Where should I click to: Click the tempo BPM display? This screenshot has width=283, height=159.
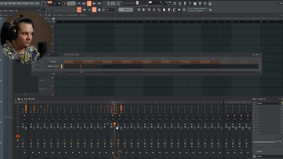(71, 4)
